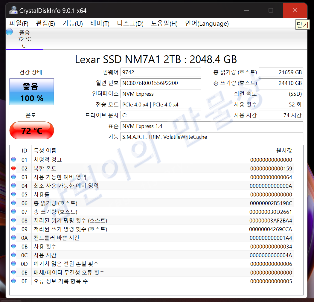
Task: Click blue status dot for row 0F
Action: tap(13, 281)
